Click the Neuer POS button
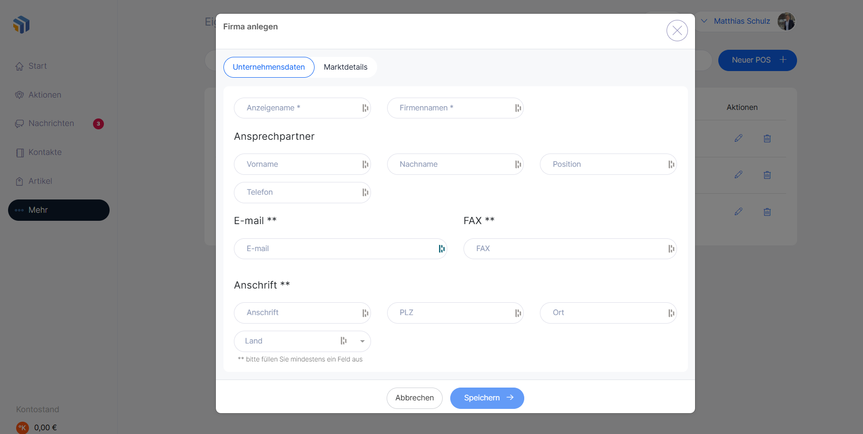 (x=757, y=60)
